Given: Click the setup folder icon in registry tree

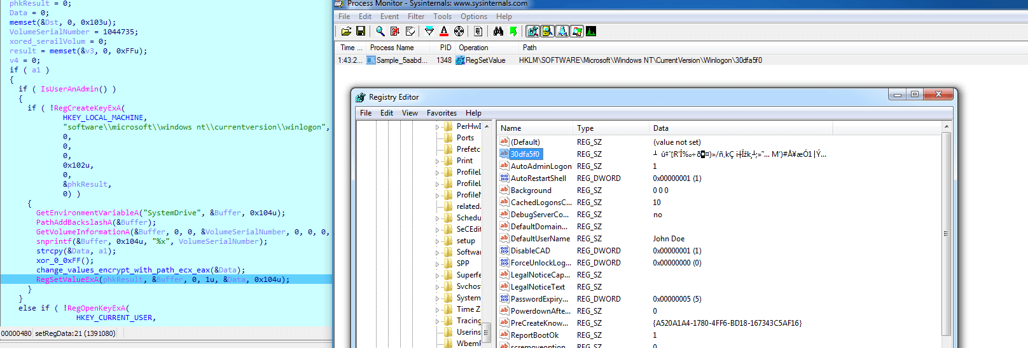Looking at the screenshot, I should (448, 240).
